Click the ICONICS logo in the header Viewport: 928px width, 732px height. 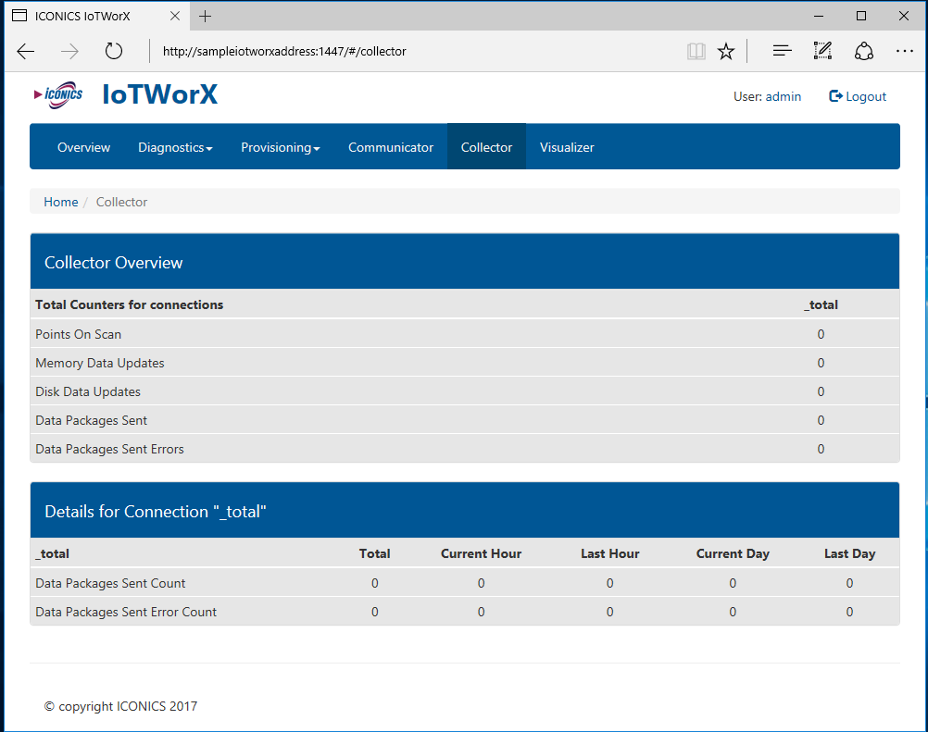pyautogui.click(x=58, y=94)
